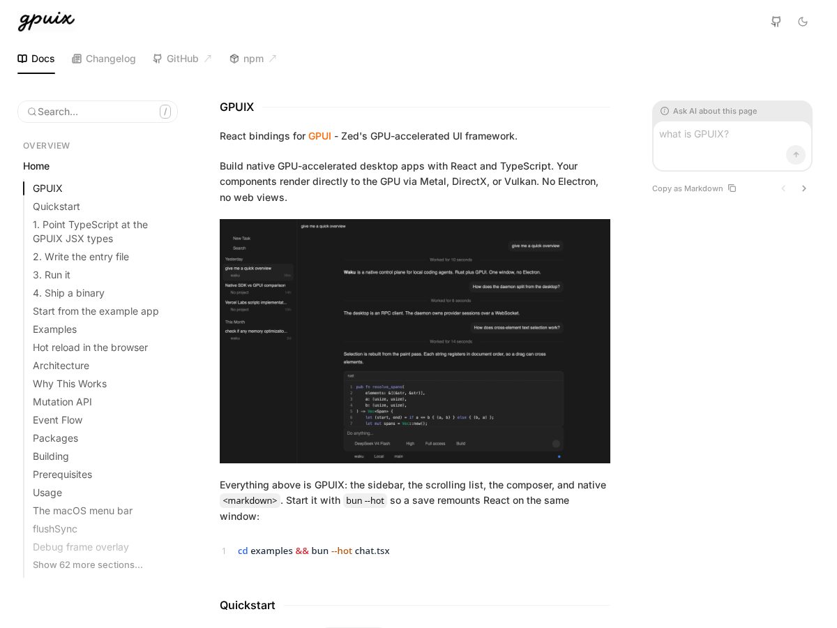This screenshot has height=628, width=837.
Task: Jump to GPUIX section in sidebar
Action: [x=47, y=188]
